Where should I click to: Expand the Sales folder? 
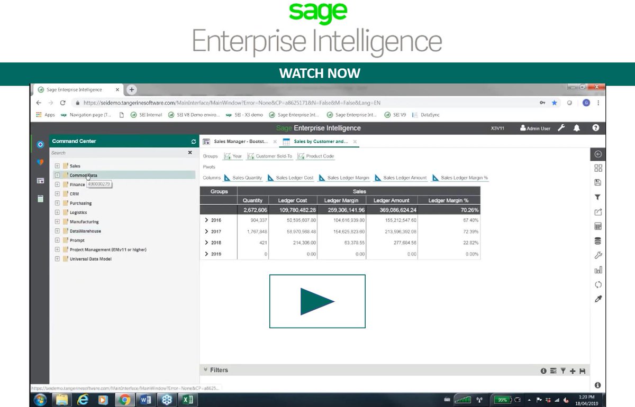tap(57, 166)
